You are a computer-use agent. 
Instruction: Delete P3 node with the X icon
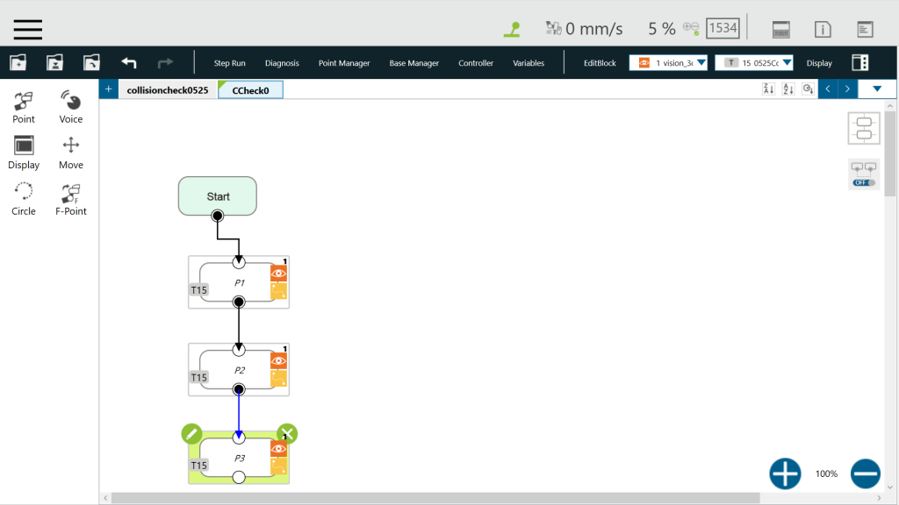point(287,433)
